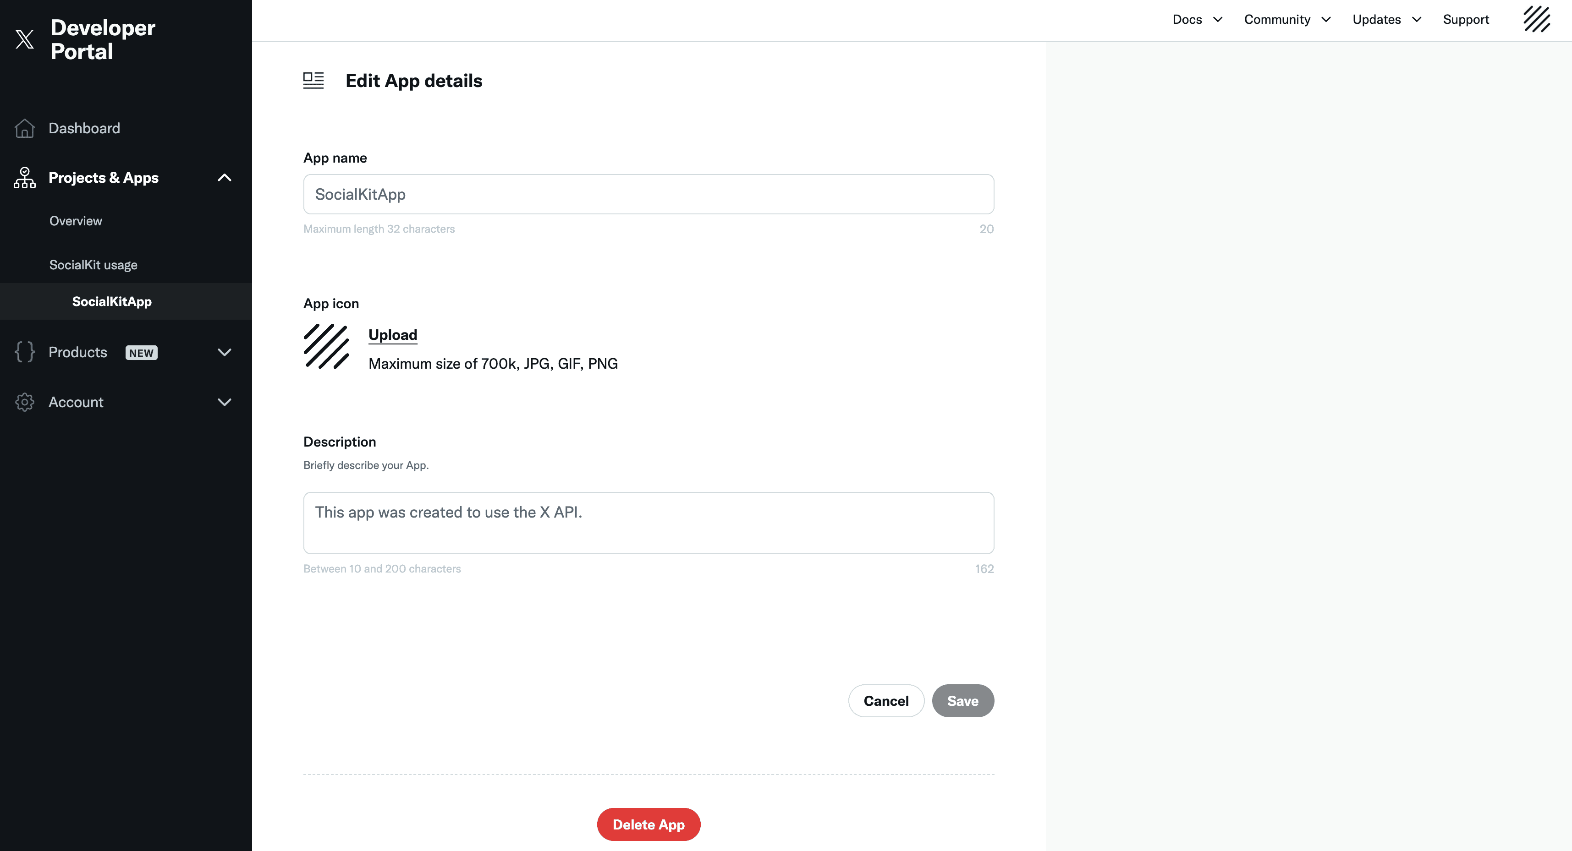Screen dimensions: 1572x851
Task: Expand the Products section chevron
Action: (225, 352)
